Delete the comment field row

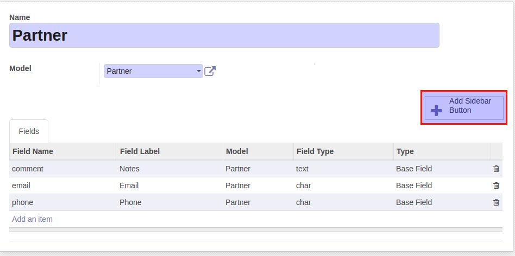click(496, 169)
